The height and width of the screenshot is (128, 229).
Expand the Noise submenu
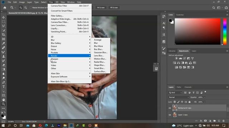pos(70,49)
